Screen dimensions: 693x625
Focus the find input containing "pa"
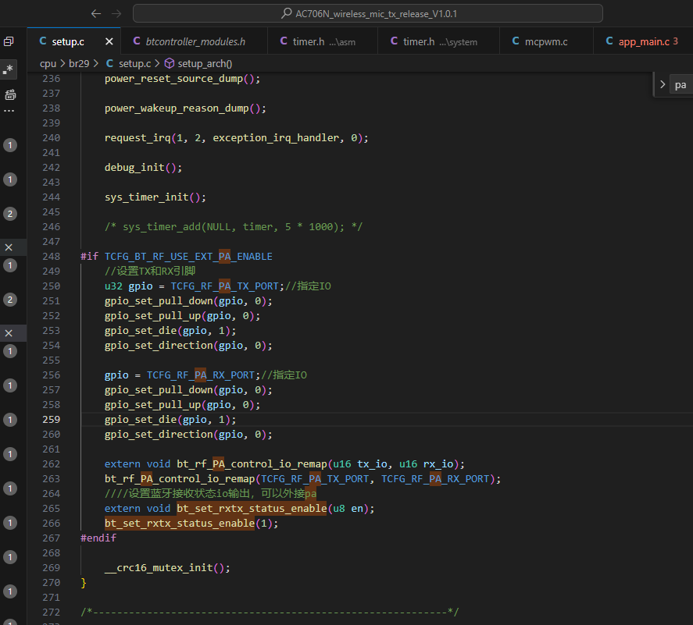point(681,85)
